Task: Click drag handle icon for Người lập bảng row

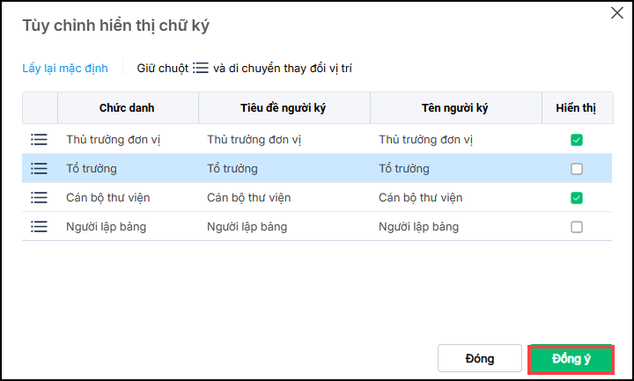Action: (x=39, y=226)
